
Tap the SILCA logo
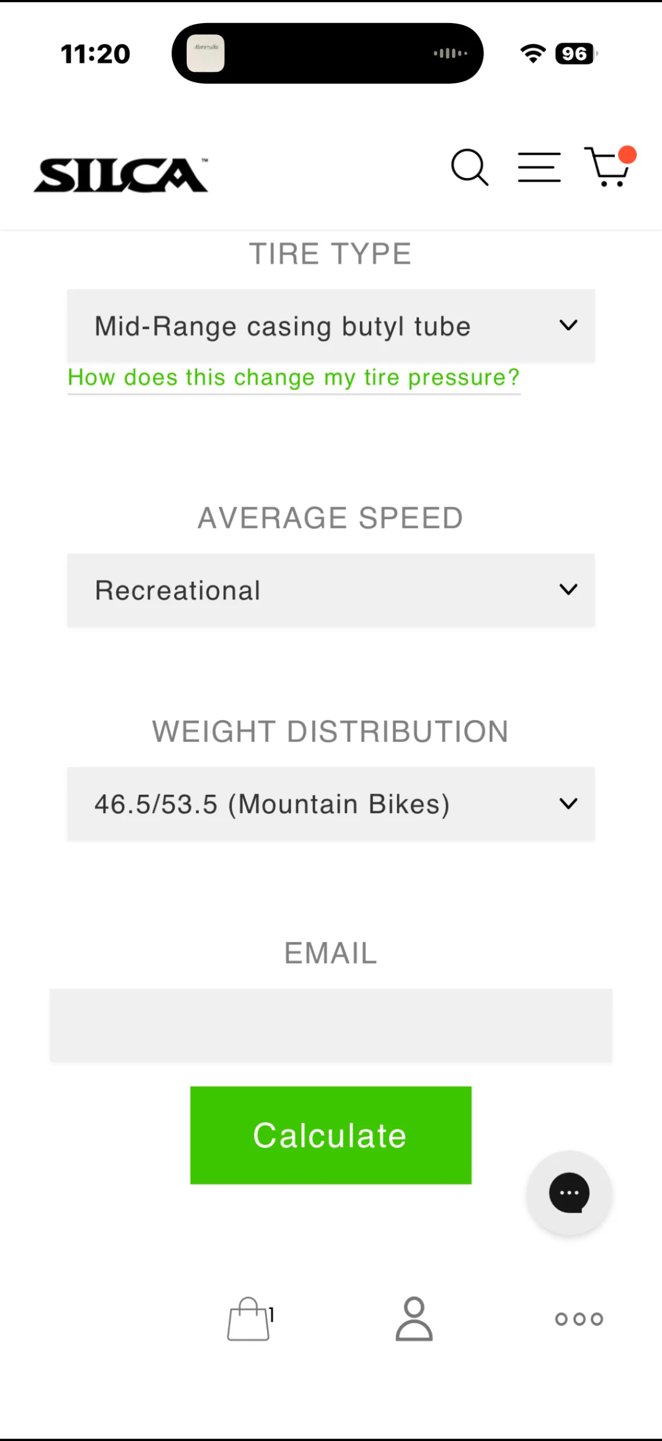click(121, 175)
